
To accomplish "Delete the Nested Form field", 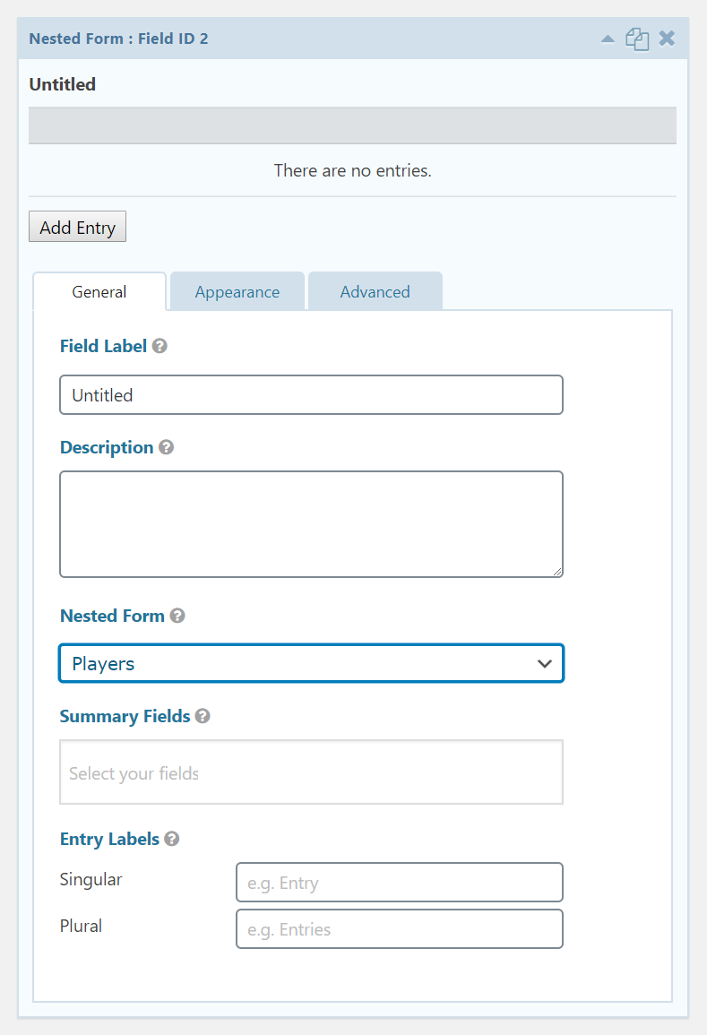I will 667,39.
